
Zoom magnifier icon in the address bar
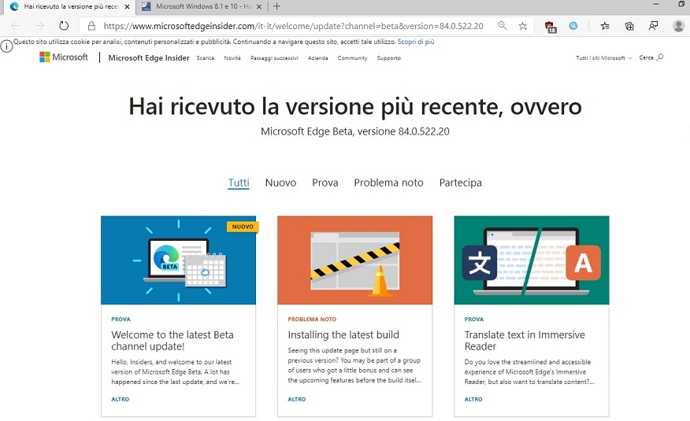click(502, 26)
